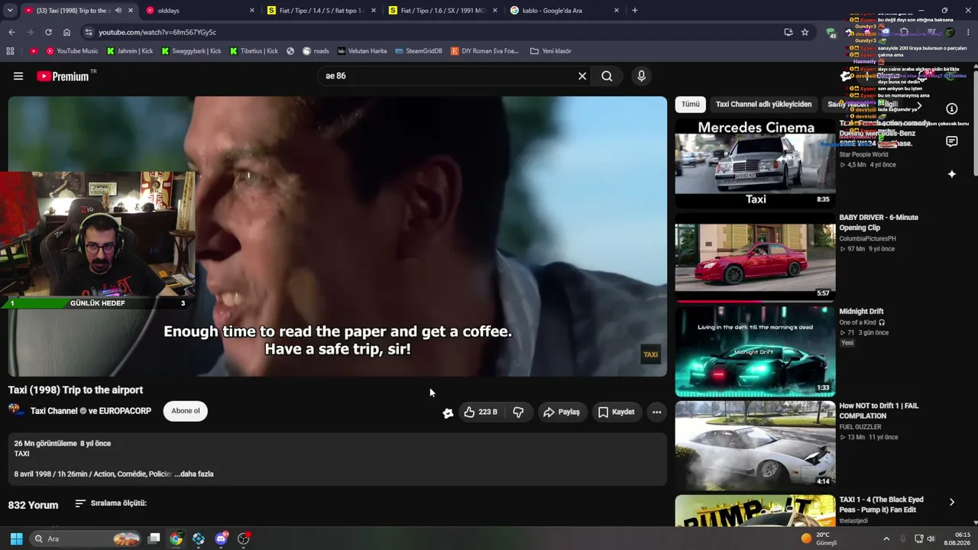The width and height of the screenshot is (978, 550).
Task: Subscribe using the Abone ol button
Action: click(185, 411)
